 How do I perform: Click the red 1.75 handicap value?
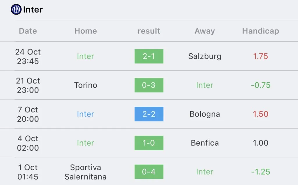point(260,56)
